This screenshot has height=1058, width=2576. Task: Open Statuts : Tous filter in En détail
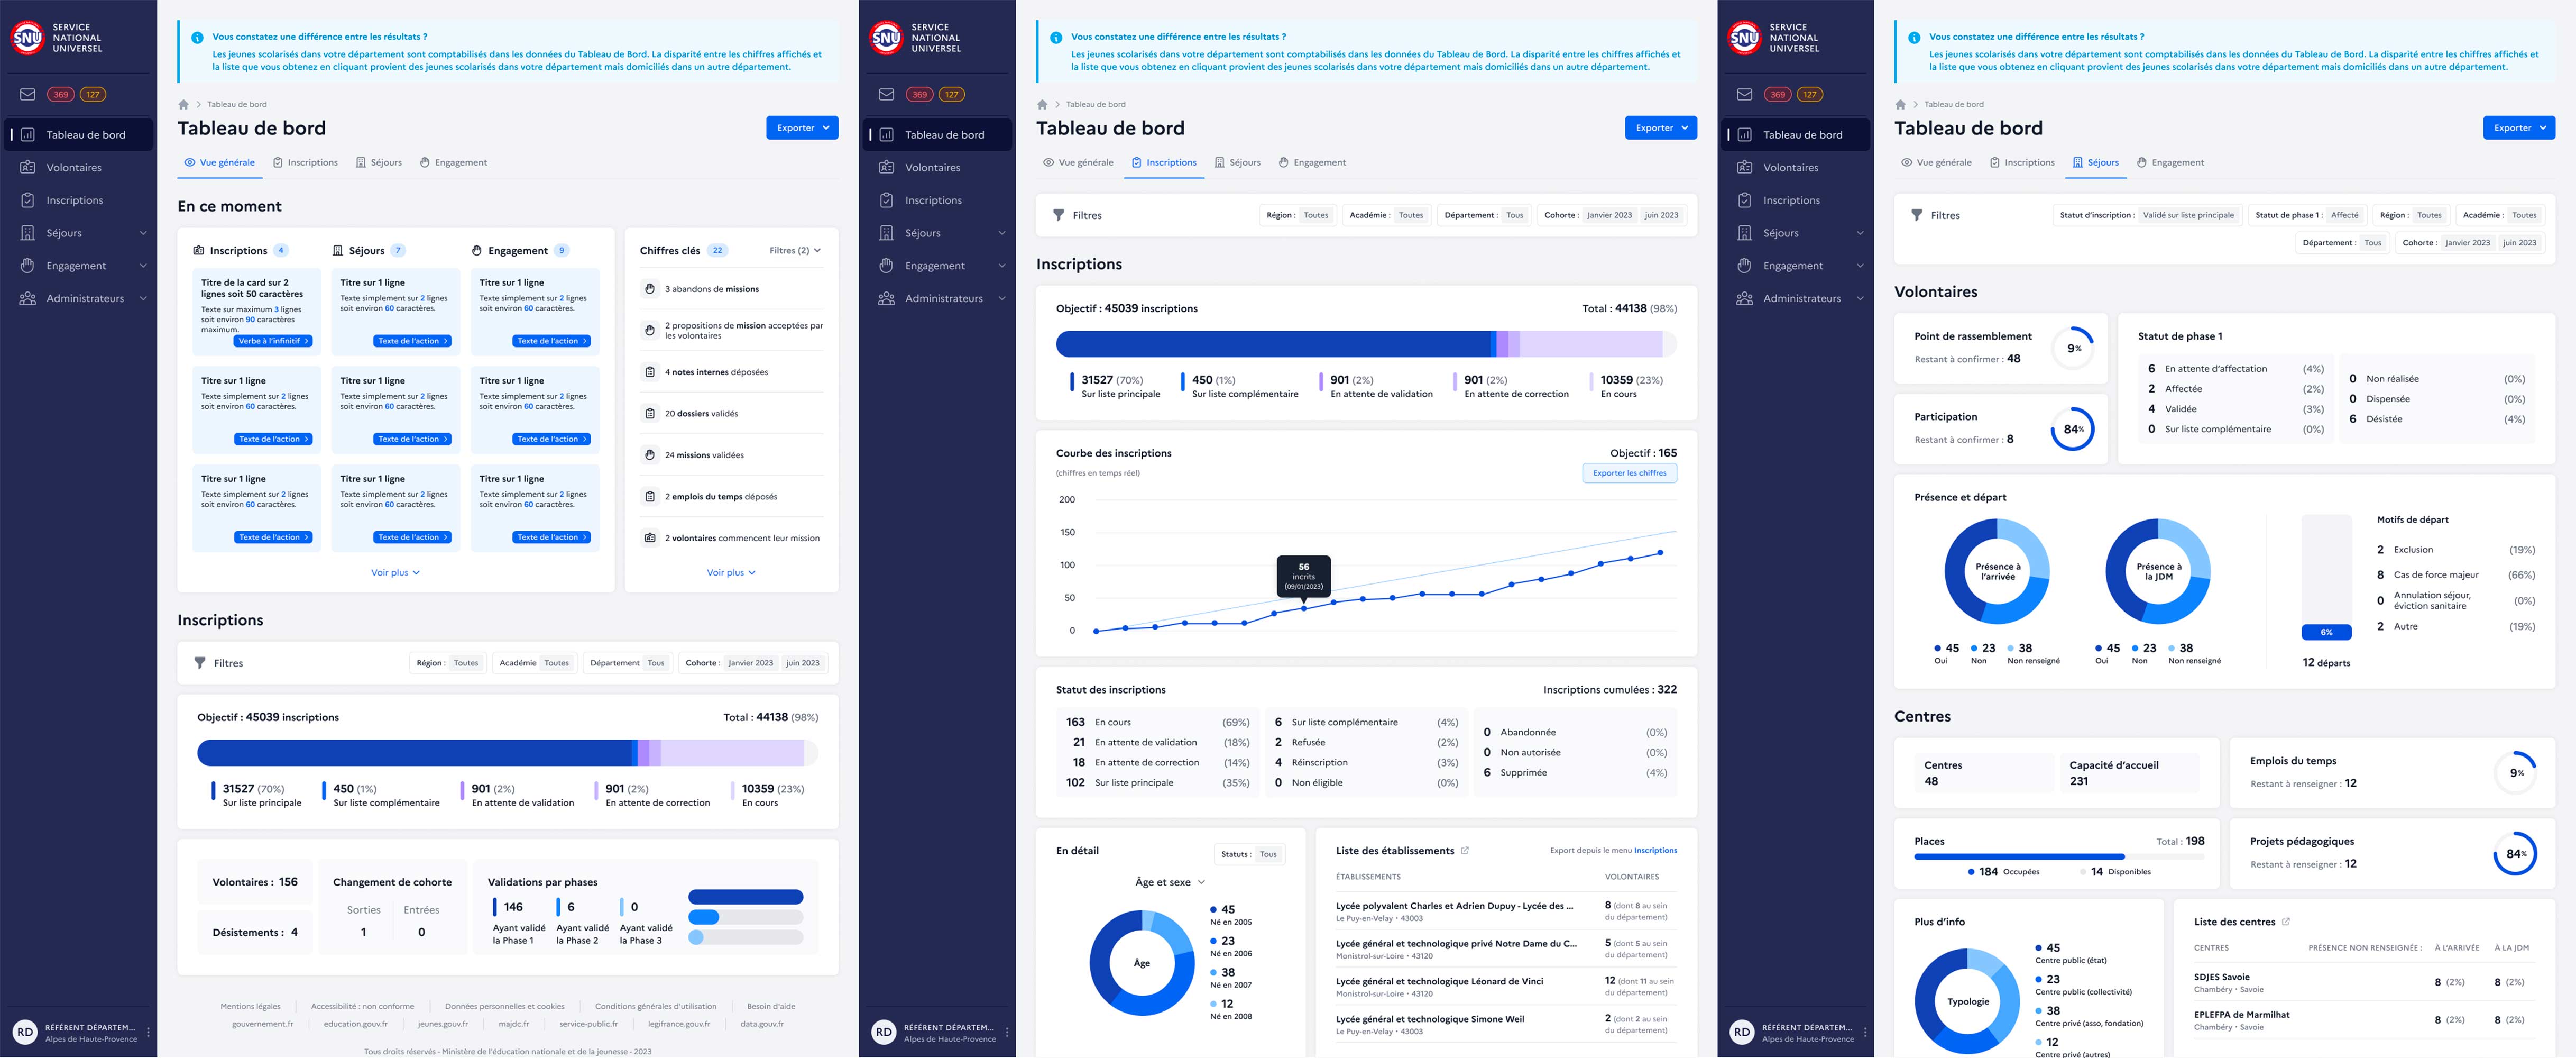pyautogui.click(x=1249, y=854)
